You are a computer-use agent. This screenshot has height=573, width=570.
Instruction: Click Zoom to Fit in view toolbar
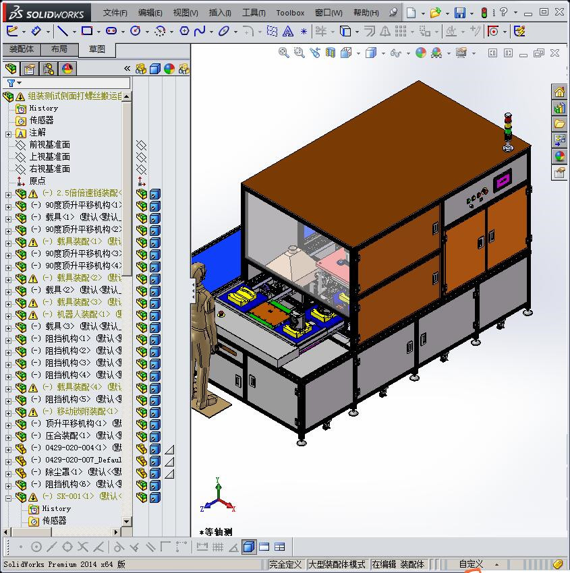click(284, 53)
